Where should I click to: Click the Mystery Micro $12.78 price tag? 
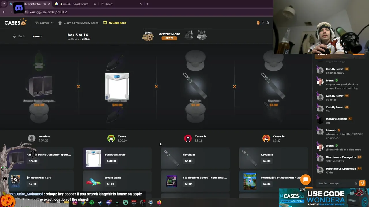[169, 38]
